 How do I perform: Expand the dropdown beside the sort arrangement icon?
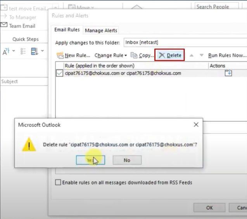click(42, 51)
